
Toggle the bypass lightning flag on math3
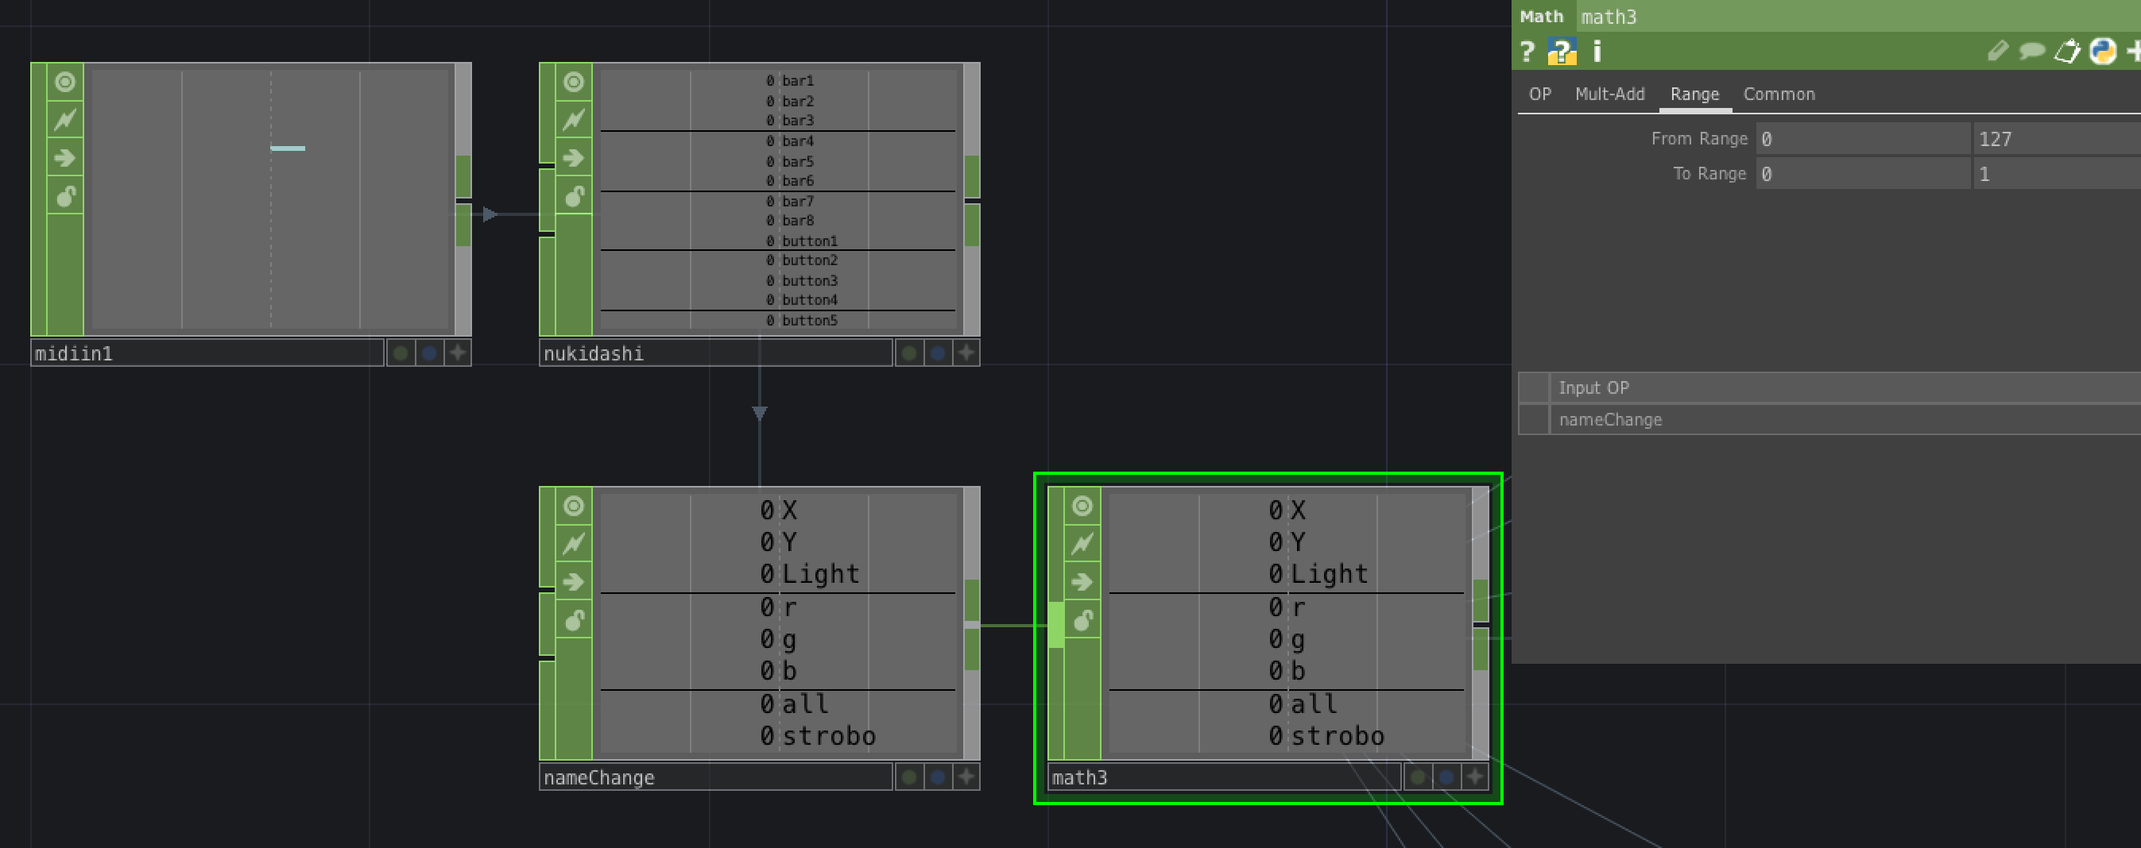click(x=1082, y=542)
